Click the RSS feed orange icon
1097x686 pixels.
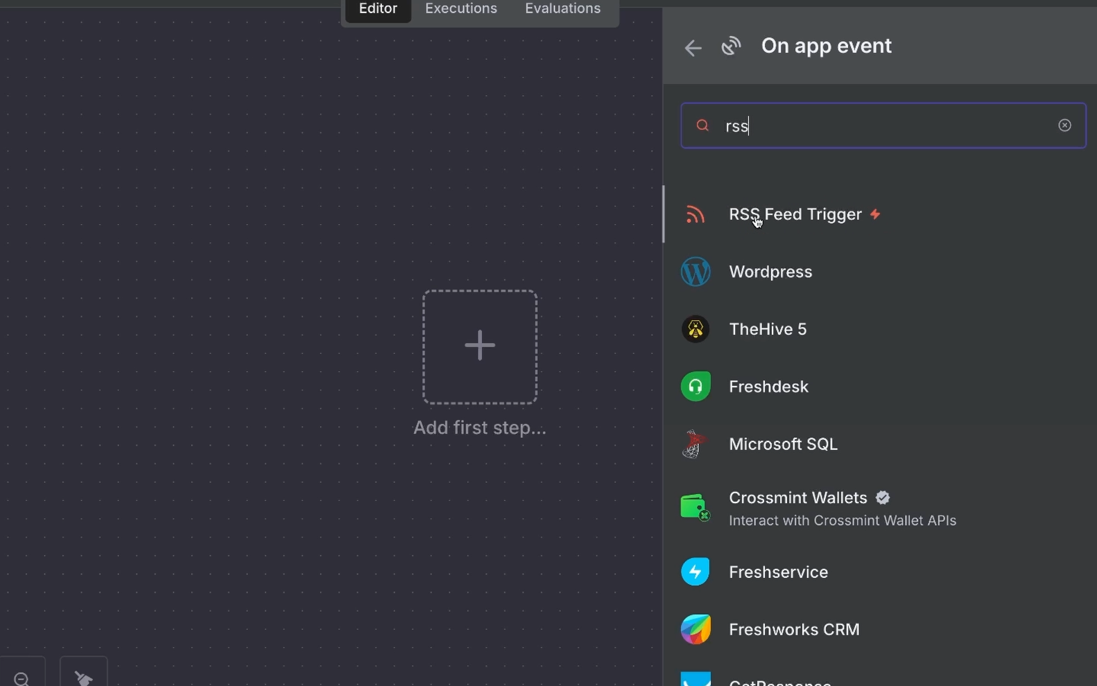696,215
